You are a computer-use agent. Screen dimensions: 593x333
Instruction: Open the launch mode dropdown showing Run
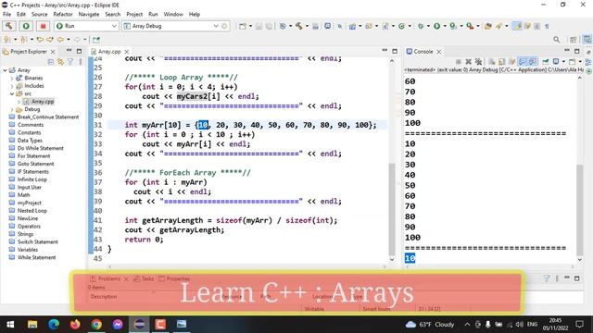pyautogui.click(x=86, y=26)
